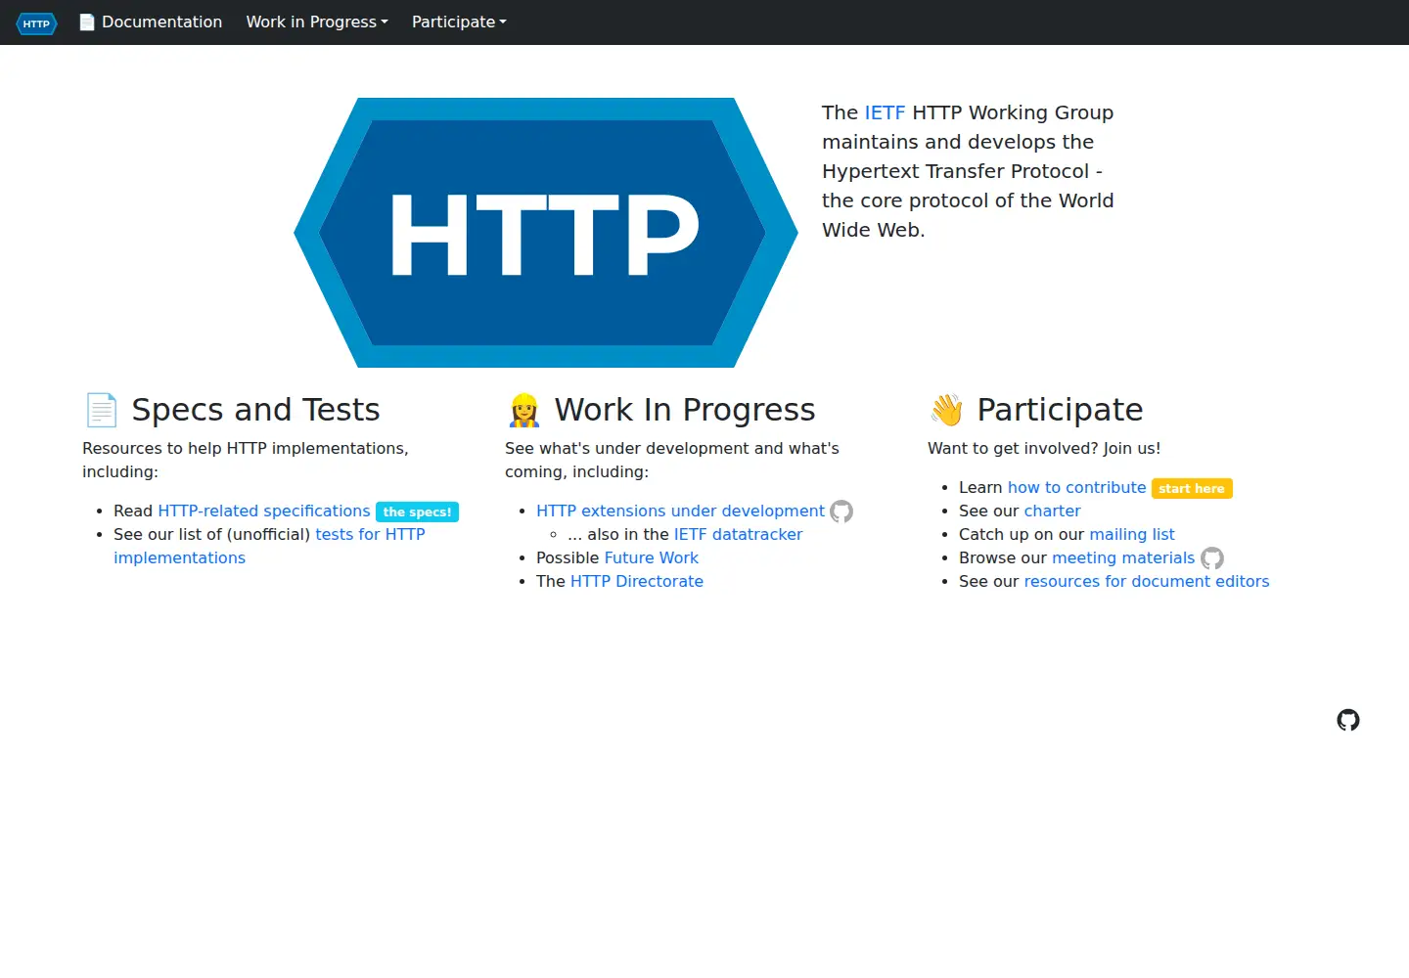Open the Documentation page icon in navbar
This screenshot has width=1409, height=978.
click(x=87, y=22)
